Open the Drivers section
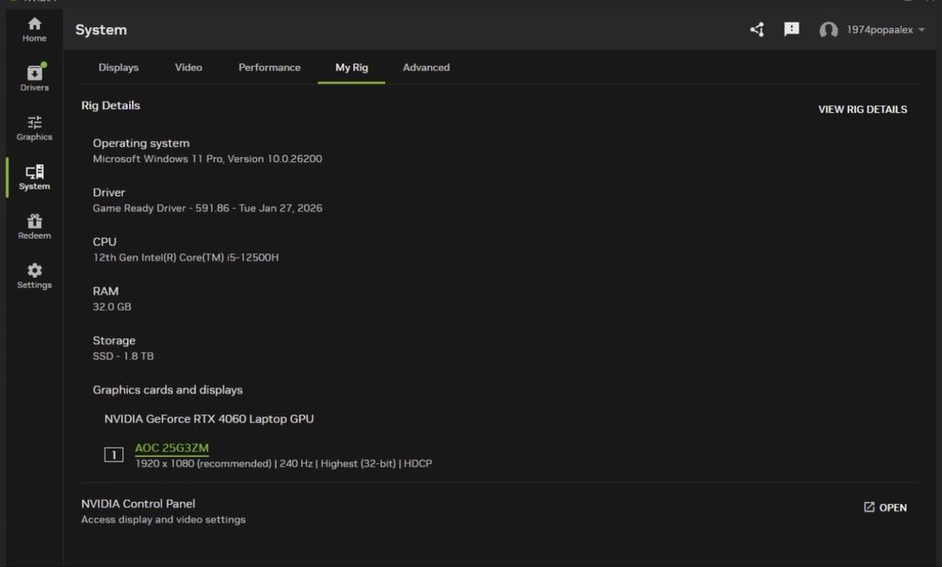This screenshot has height=567, width=942. 34,77
